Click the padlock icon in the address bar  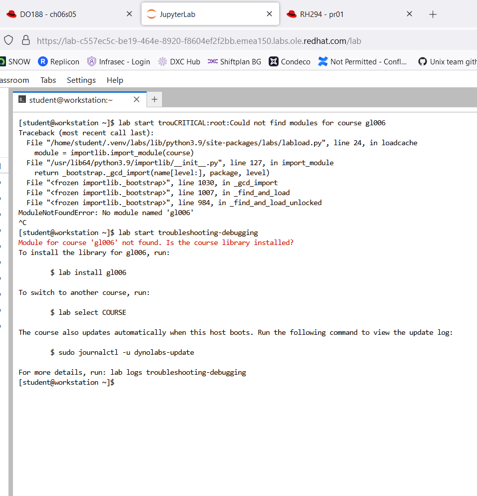coord(25,39)
